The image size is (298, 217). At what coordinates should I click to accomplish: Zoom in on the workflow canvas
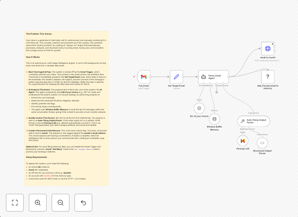[38, 203]
